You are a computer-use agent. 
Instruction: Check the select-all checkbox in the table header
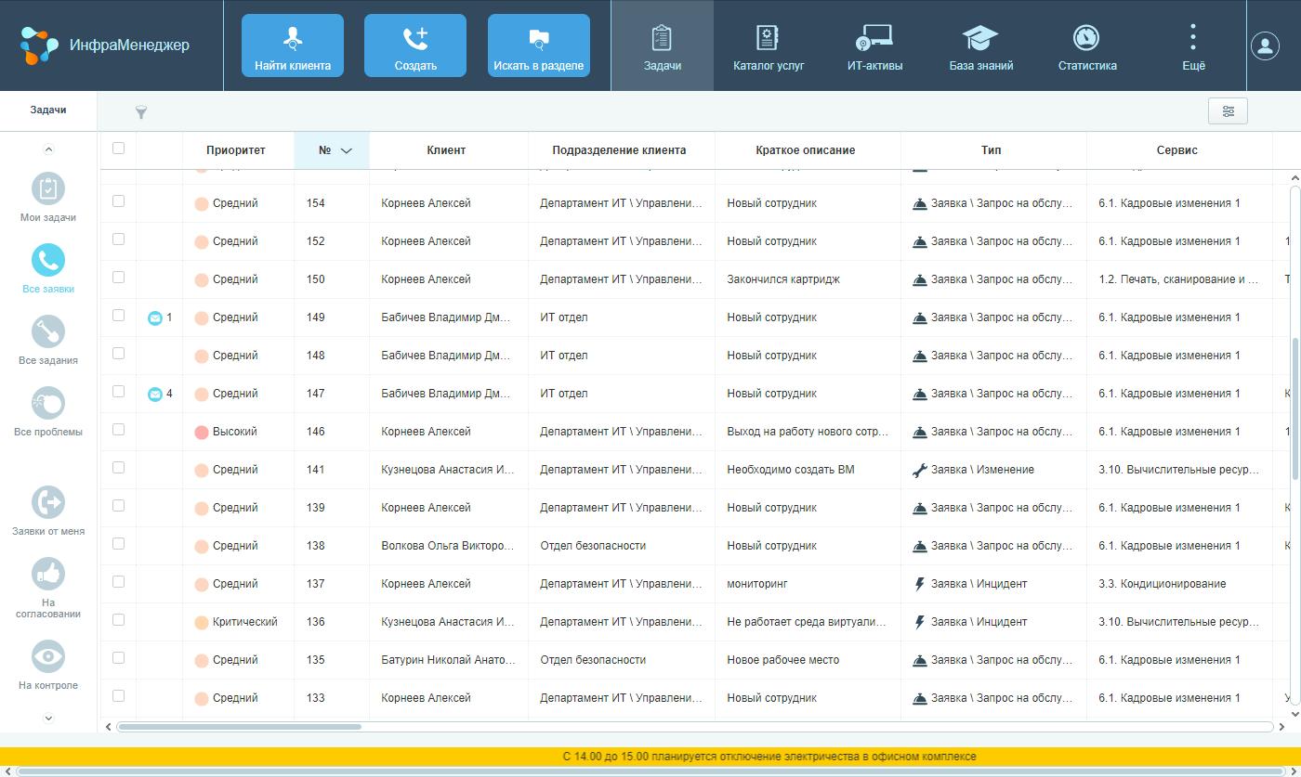[x=118, y=149]
